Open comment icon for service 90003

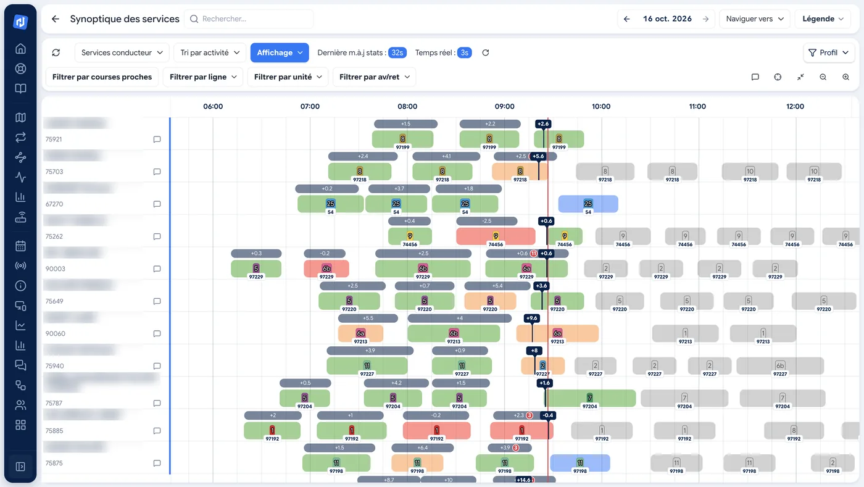coord(157,269)
